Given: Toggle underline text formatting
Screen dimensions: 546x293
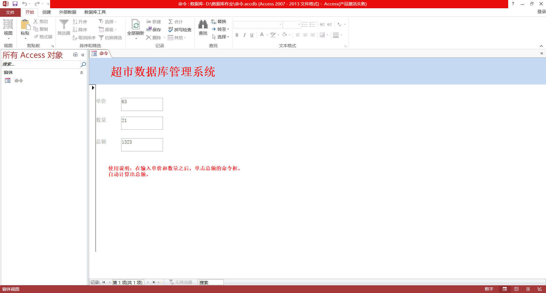Looking at the screenshot, I should coord(252,35).
